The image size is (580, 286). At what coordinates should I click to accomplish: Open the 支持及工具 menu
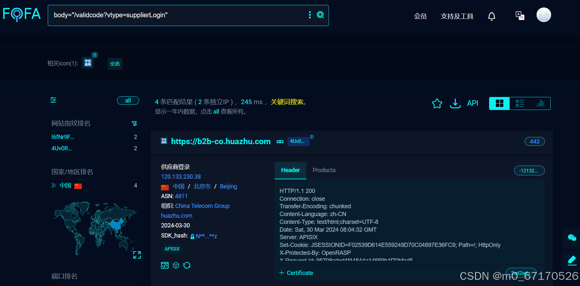pos(457,16)
